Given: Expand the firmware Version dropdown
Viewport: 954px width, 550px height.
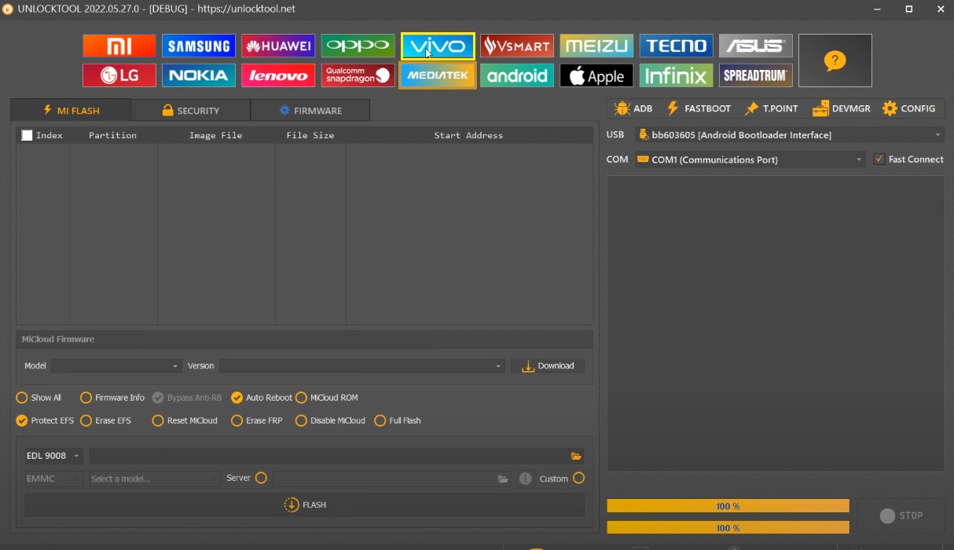Looking at the screenshot, I should (x=361, y=366).
